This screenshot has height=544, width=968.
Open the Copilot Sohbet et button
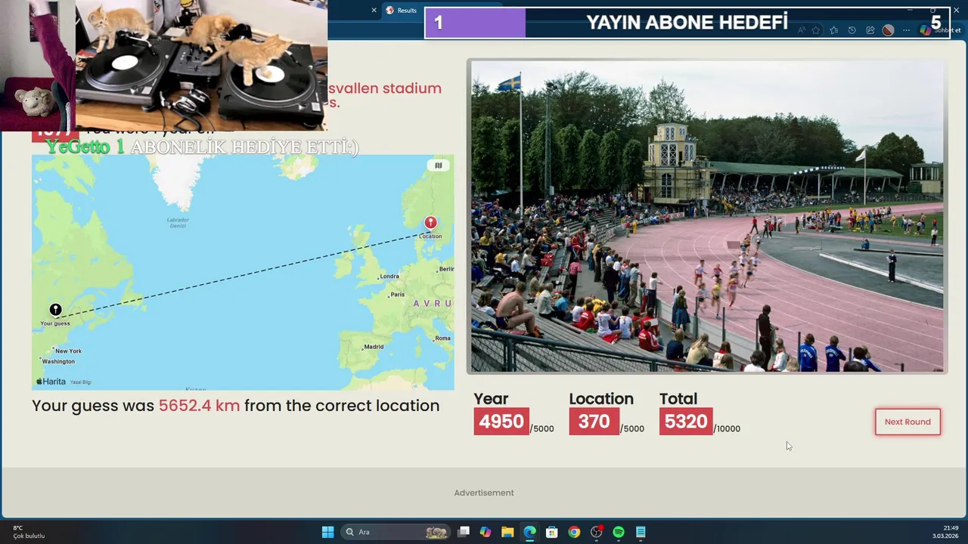tap(940, 30)
